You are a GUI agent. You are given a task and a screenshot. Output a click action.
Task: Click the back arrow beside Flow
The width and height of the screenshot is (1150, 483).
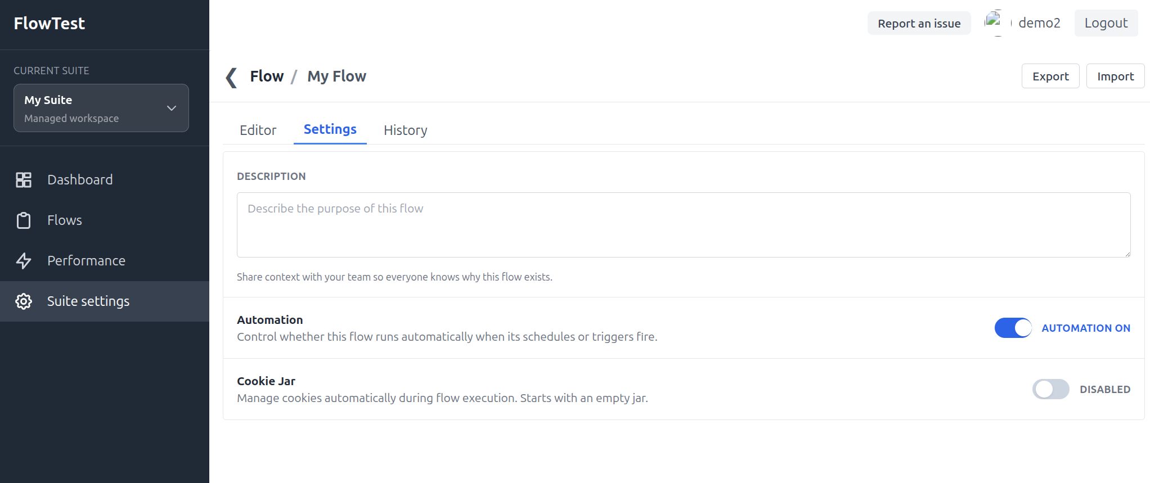coord(231,77)
